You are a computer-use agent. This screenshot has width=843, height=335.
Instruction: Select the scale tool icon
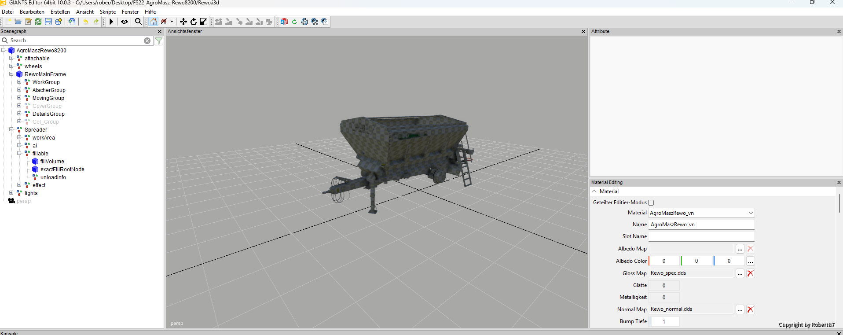coord(203,22)
